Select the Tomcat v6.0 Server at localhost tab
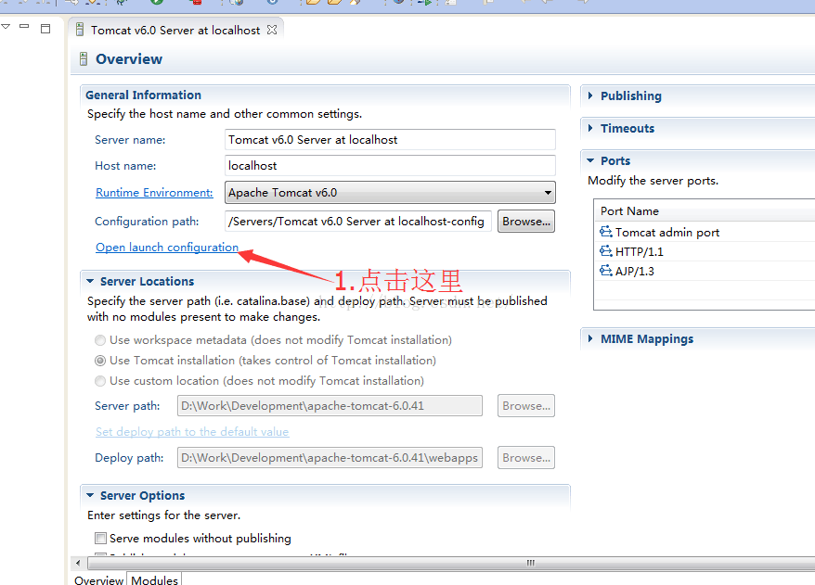Viewport: 815px width, 585px height. pos(175,30)
